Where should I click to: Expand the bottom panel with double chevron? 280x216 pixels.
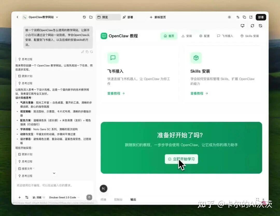(x=263, y=199)
